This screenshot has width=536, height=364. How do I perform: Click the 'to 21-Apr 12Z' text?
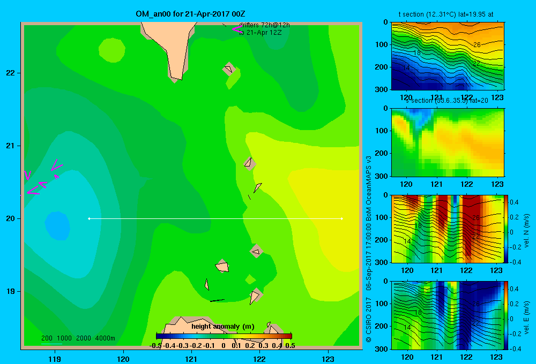coord(260,33)
